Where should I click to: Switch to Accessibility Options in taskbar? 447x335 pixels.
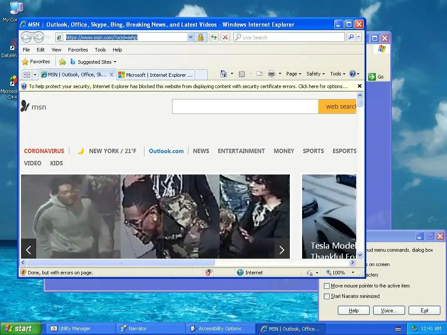(220, 328)
